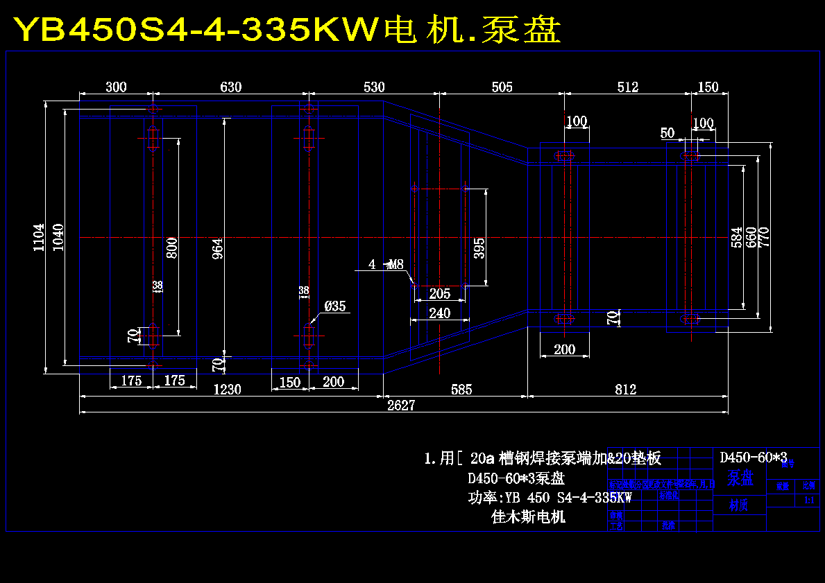Image resolution: width=825 pixels, height=583 pixels.
Task: Select the 1230 length dimension
Action: pyautogui.click(x=228, y=390)
